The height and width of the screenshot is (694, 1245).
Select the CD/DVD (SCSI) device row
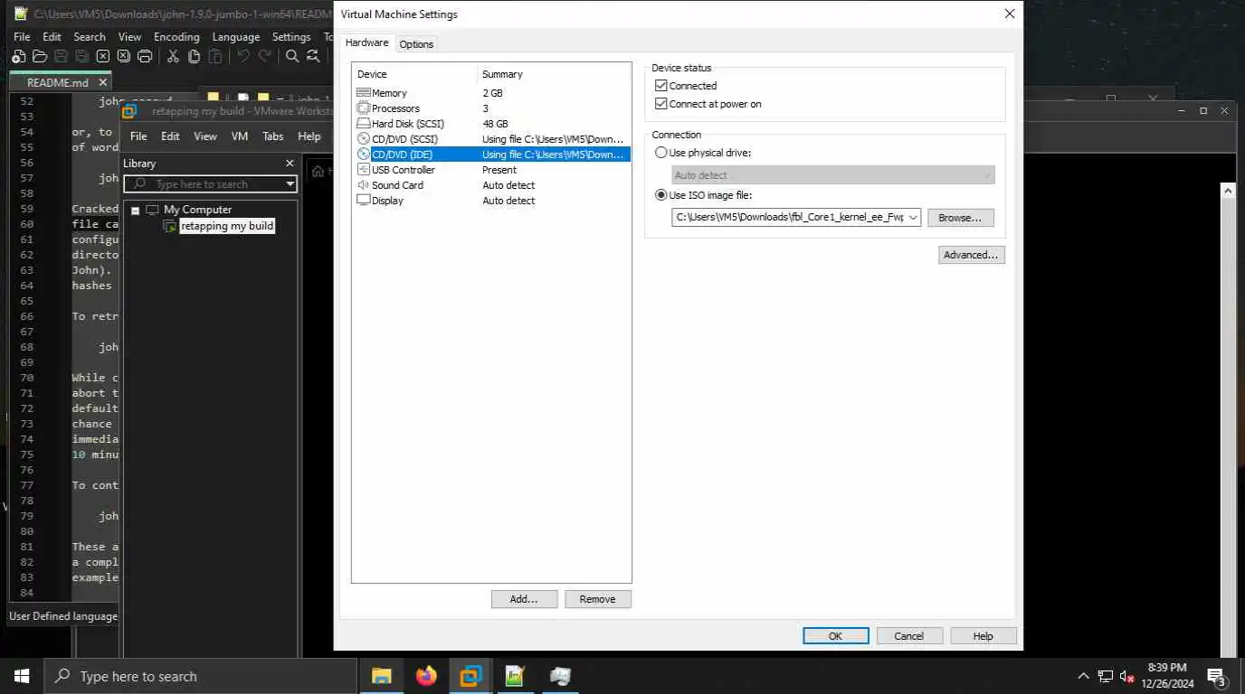click(x=491, y=139)
